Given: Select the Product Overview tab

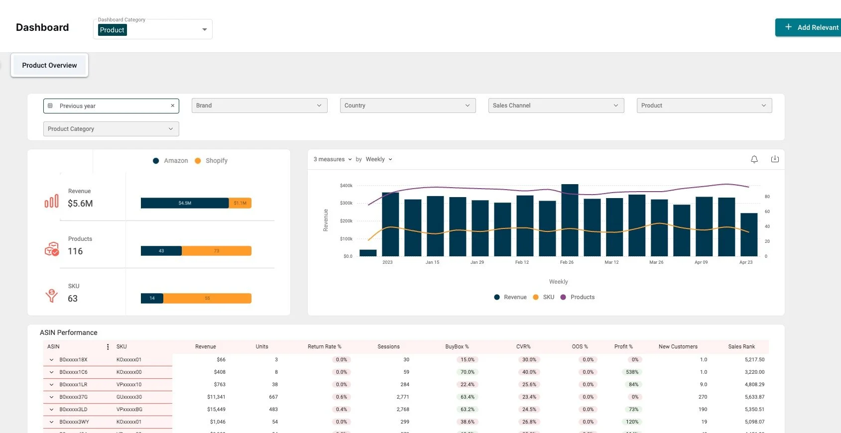Looking at the screenshot, I should pyautogui.click(x=49, y=65).
